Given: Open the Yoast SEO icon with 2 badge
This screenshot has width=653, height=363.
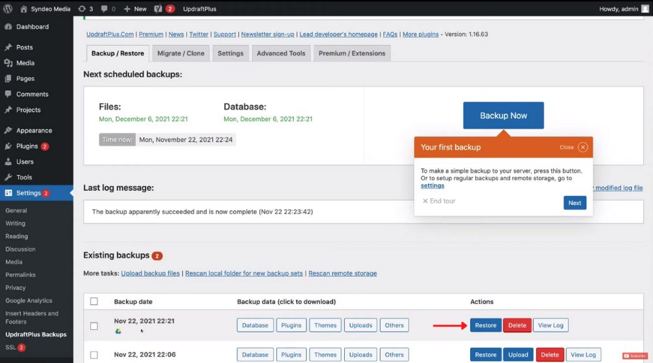Looking at the screenshot, I should [x=158, y=8].
